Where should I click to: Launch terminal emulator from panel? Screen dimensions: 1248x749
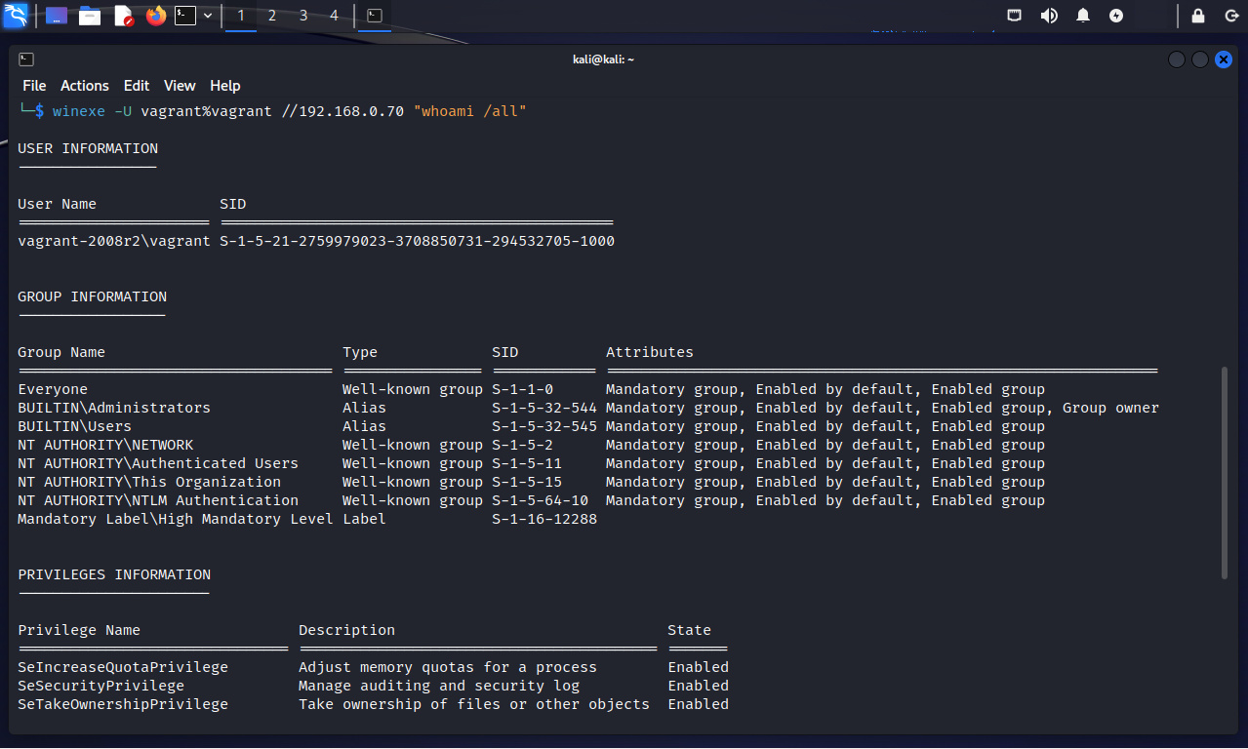click(x=184, y=16)
